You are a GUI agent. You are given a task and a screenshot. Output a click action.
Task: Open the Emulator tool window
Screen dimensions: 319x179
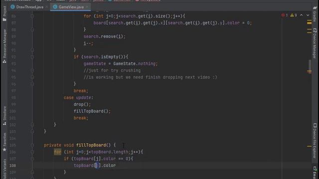pyautogui.click(x=315, y=173)
